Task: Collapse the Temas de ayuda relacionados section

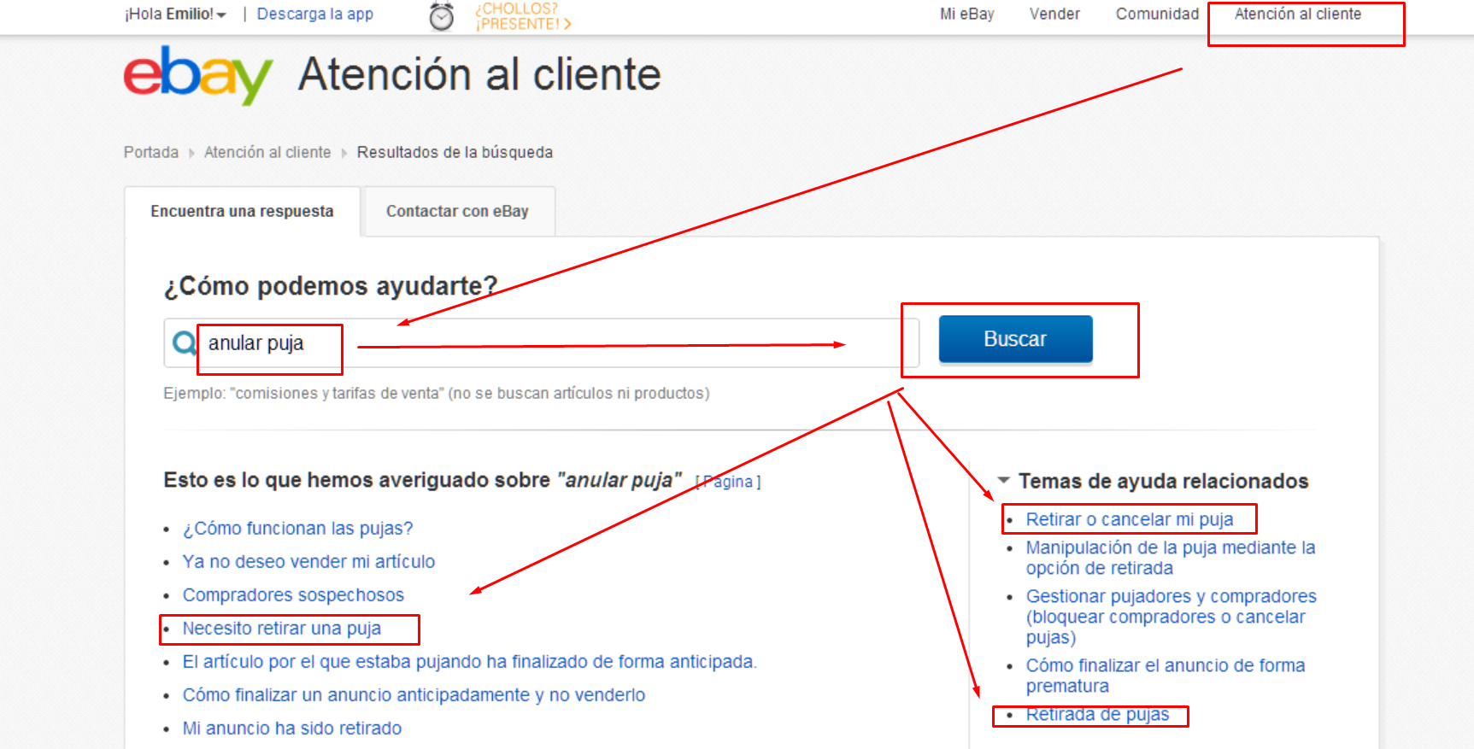Action: [1004, 480]
